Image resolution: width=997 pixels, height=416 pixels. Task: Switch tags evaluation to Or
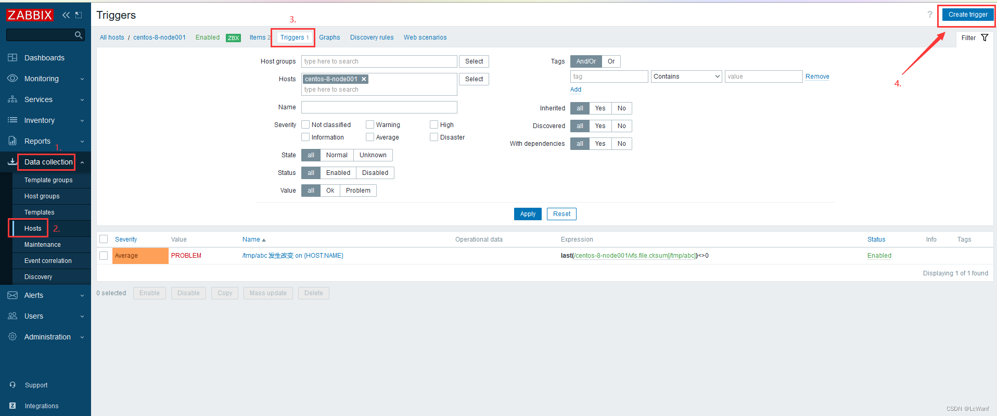coord(611,61)
